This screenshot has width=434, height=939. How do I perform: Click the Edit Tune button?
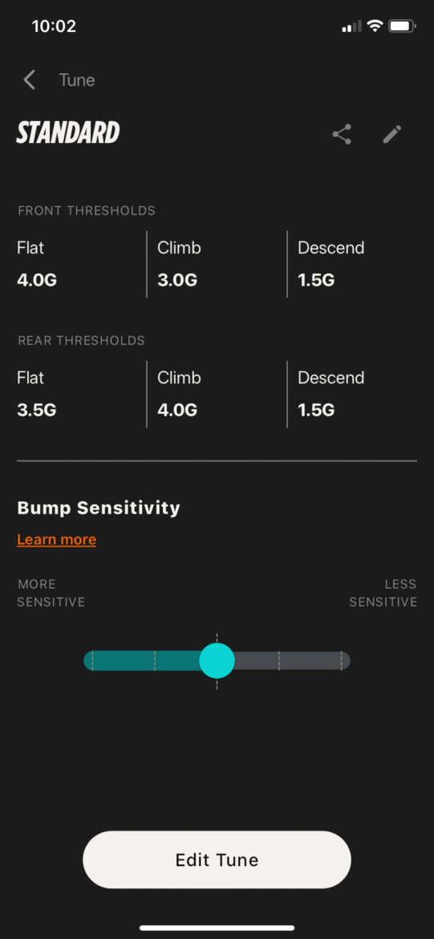pos(217,860)
